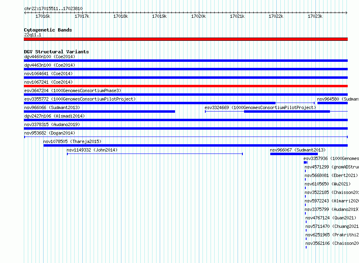359x263 pixels.
Task: Click the blue bar under dgv2427n106
Action: click(186, 120)
